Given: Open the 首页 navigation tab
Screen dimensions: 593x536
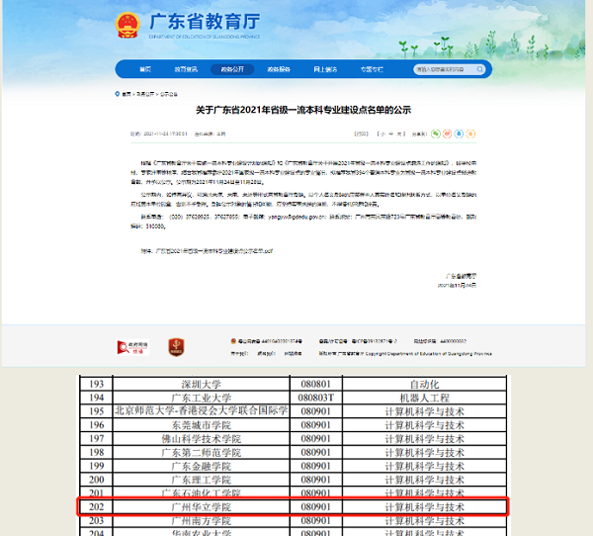Looking at the screenshot, I should tap(145, 69).
